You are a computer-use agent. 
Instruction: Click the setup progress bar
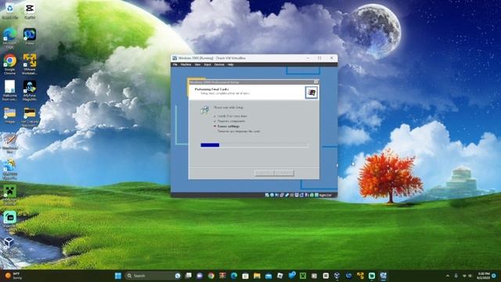tap(254, 145)
